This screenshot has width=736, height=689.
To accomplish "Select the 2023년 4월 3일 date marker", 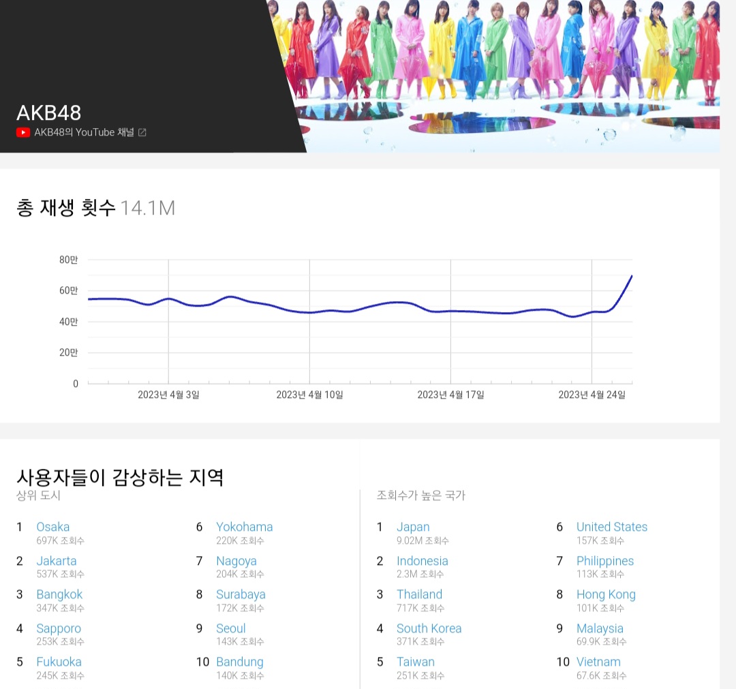I will pyautogui.click(x=168, y=395).
